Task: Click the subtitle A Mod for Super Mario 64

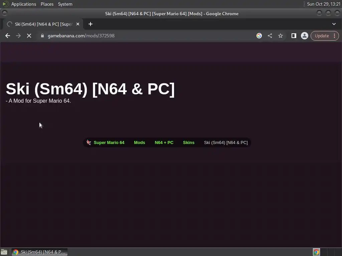Action: (38, 101)
